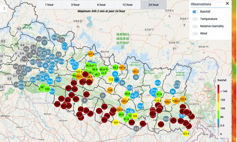Open the orange 122.8 station marker
This screenshot has width=237, height=142.
point(183,99)
